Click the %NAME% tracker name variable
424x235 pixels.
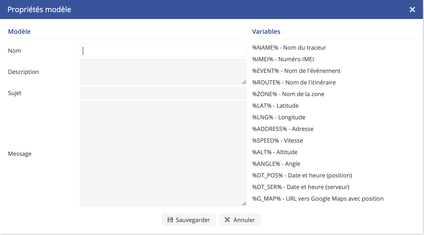289,48
